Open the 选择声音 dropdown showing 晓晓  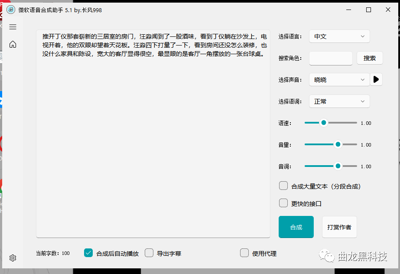[339, 80]
